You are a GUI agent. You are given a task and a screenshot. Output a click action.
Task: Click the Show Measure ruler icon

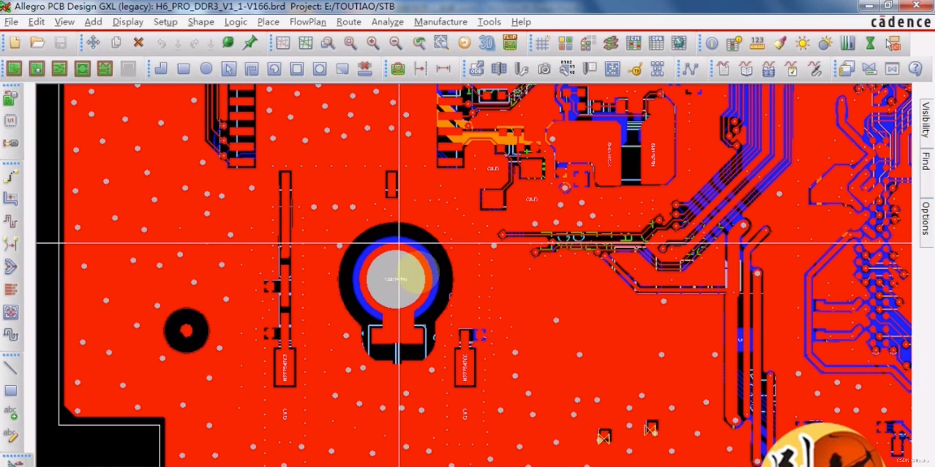tap(757, 43)
